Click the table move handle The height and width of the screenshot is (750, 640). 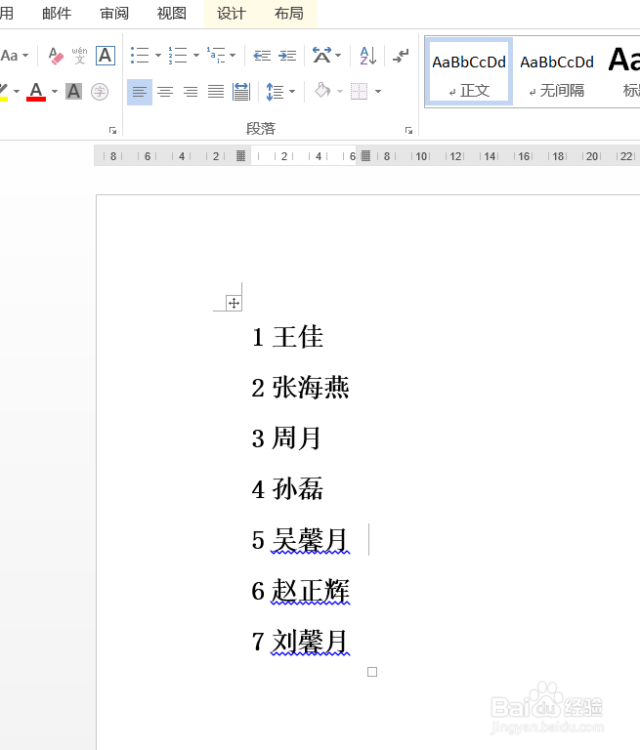(x=235, y=304)
